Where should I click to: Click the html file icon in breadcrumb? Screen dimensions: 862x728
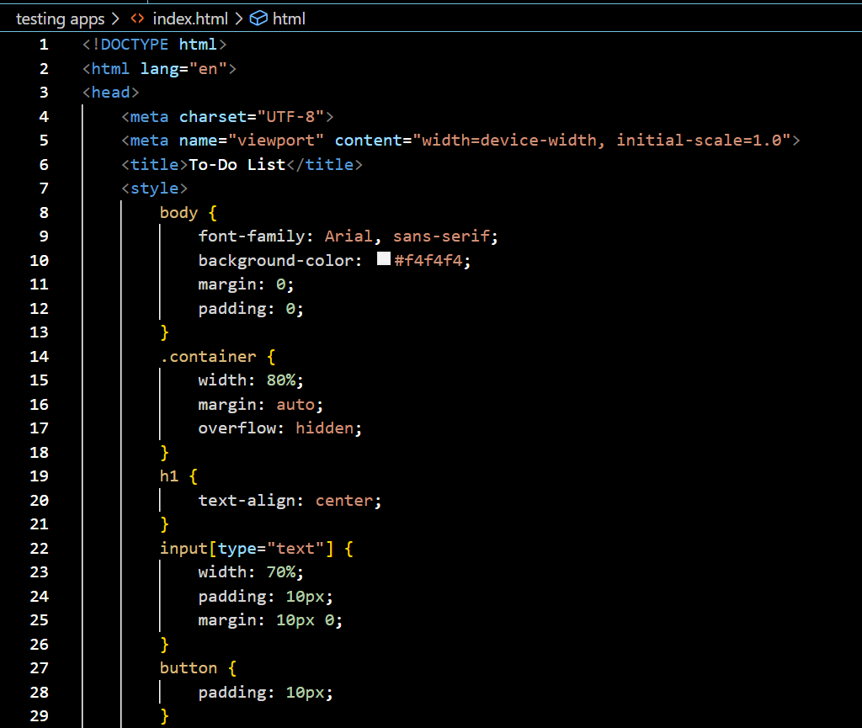(137, 19)
